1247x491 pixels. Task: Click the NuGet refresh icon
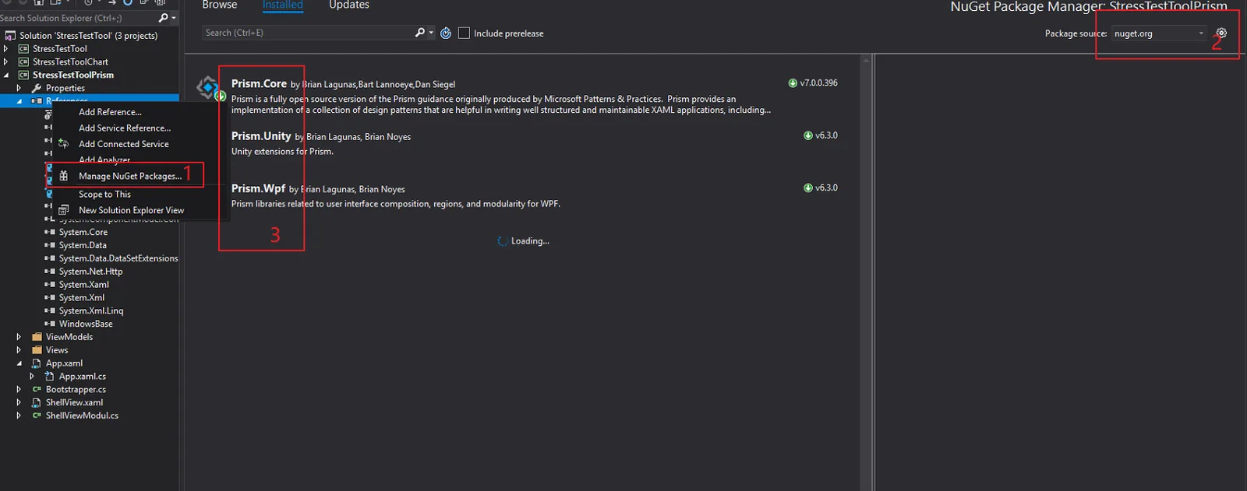click(x=446, y=33)
